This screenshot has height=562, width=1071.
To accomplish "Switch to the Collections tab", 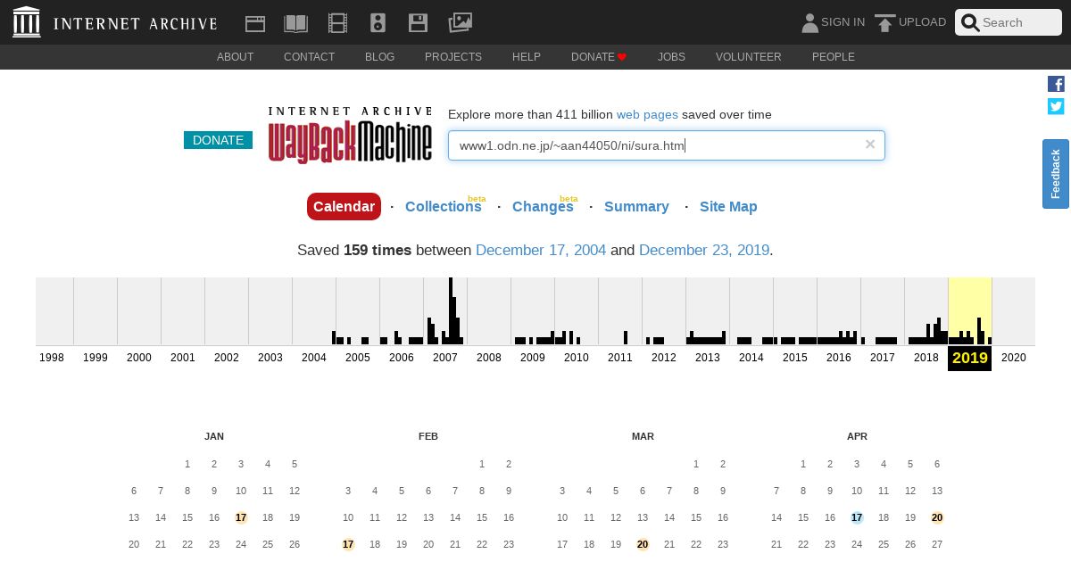I will point(444,206).
